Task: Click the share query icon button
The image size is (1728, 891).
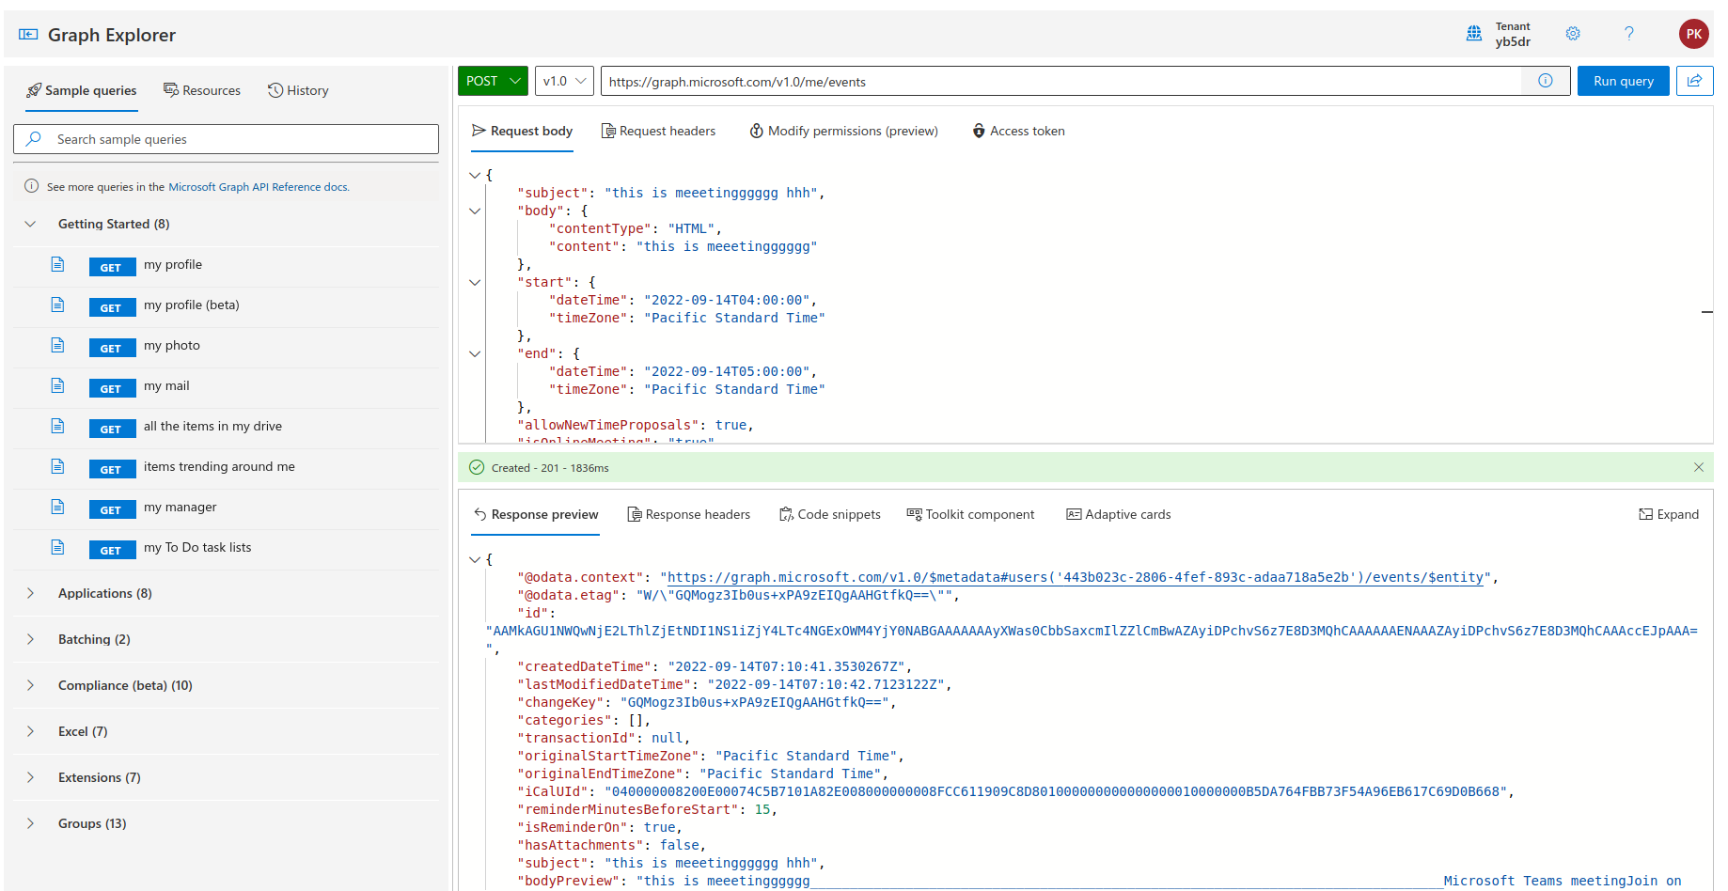Action: 1694,81
